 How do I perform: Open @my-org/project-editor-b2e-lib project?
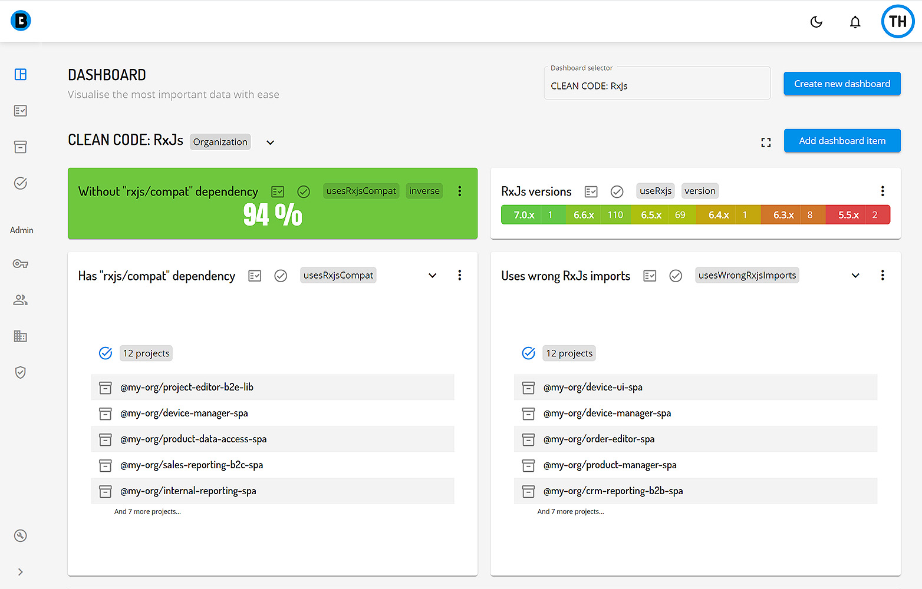tap(272, 388)
